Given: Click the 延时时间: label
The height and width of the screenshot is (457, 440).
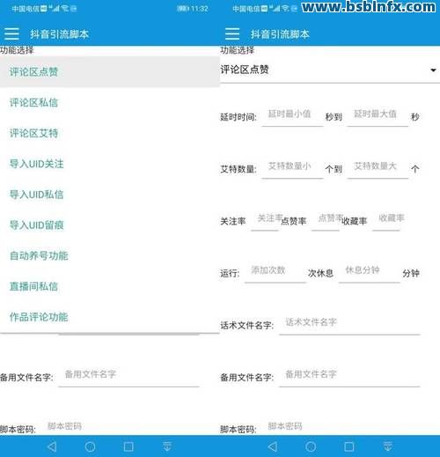Looking at the screenshot, I should (x=238, y=117).
